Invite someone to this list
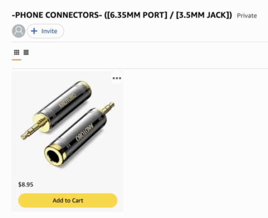The width and height of the screenshot is (268, 218). pyautogui.click(x=46, y=31)
